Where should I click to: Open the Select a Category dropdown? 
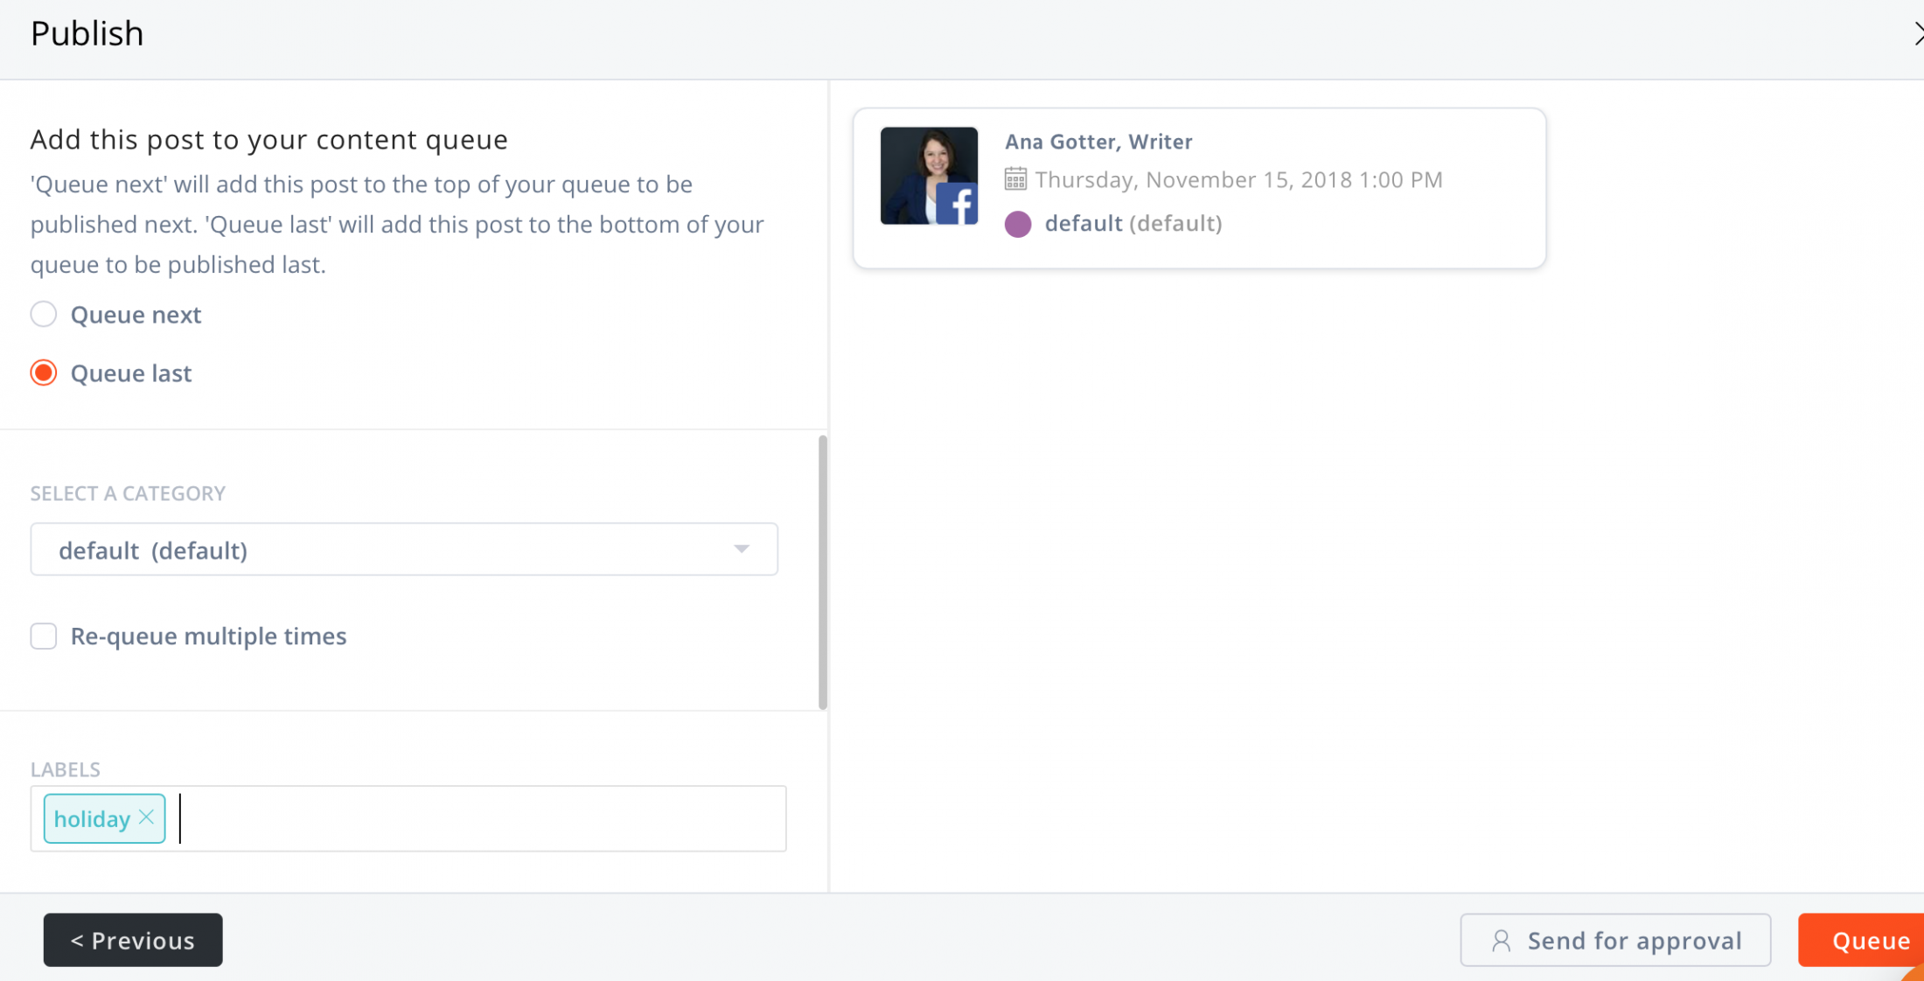click(x=403, y=550)
